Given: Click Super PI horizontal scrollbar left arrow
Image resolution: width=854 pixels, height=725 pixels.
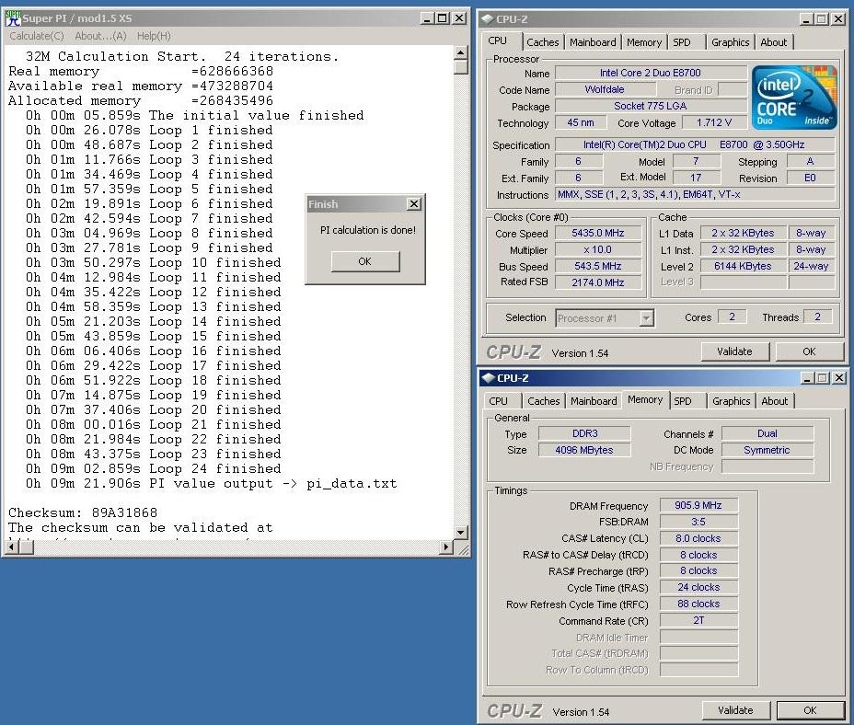Looking at the screenshot, I should pyautogui.click(x=11, y=547).
